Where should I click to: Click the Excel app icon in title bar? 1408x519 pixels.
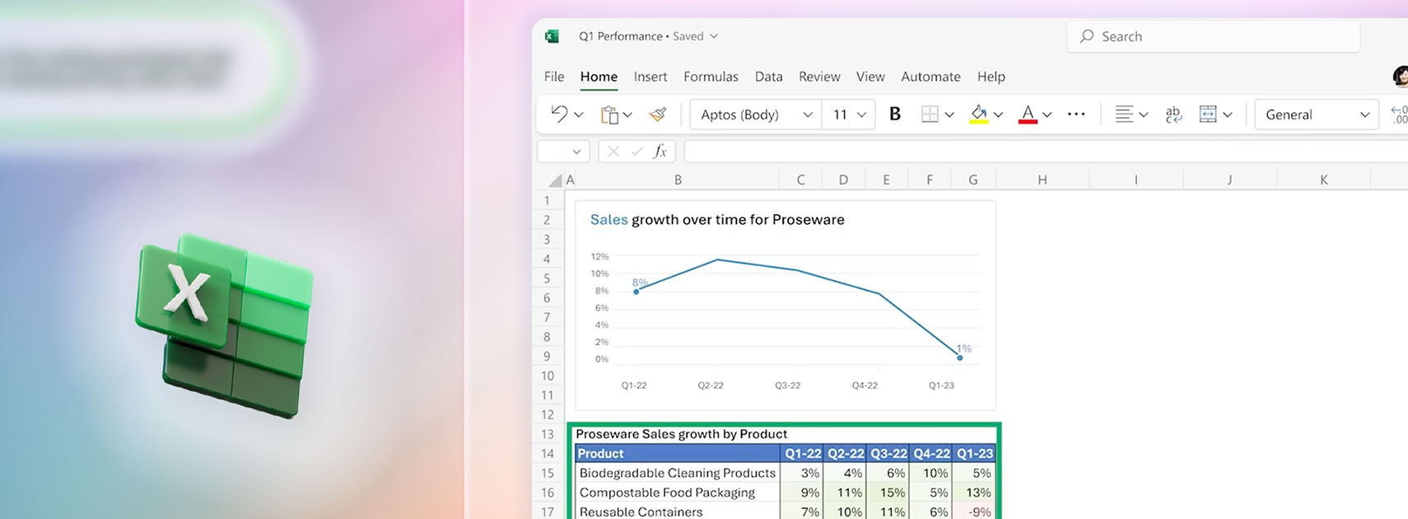tap(552, 36)
